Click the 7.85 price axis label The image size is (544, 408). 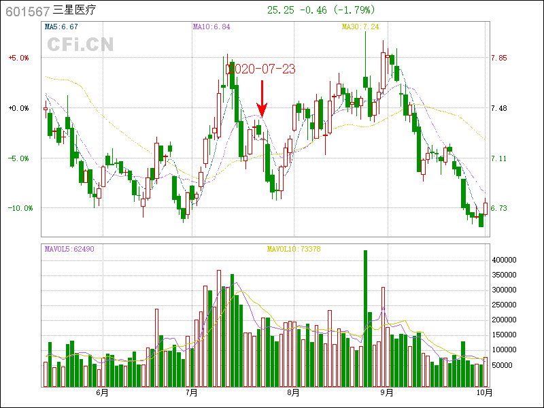499,58
